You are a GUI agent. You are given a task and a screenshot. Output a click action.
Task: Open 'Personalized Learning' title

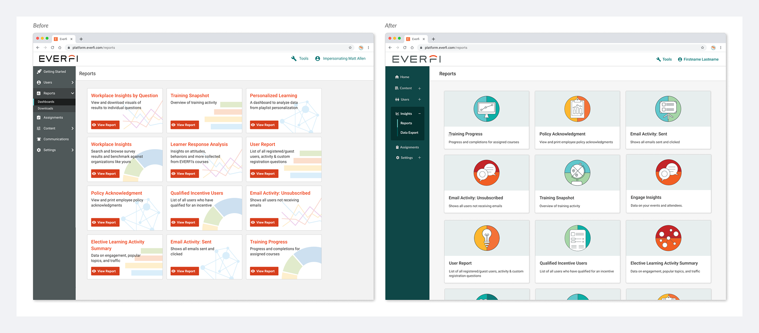[x=274, y=96]
